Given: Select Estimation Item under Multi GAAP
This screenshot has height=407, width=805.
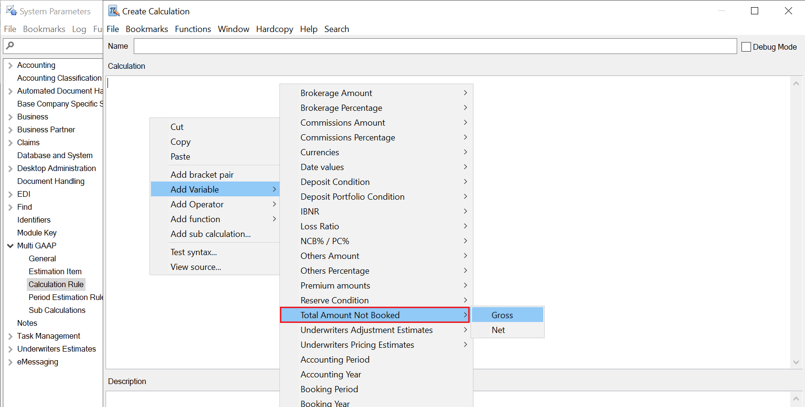Looking at the screenshot, I should pos(55,272).
